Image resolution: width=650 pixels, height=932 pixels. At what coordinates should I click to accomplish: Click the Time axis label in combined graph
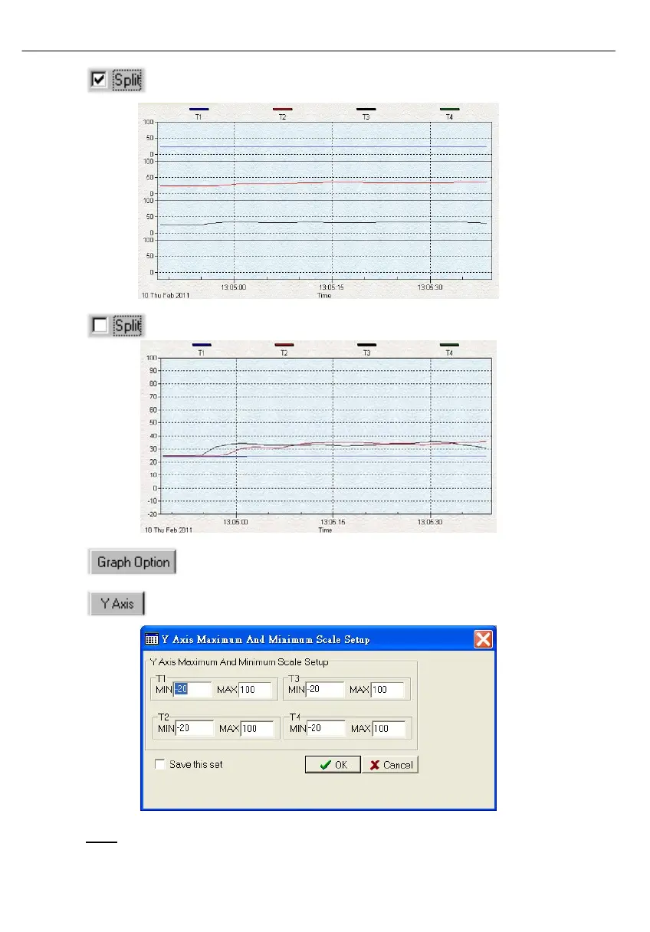pos(325,529)
